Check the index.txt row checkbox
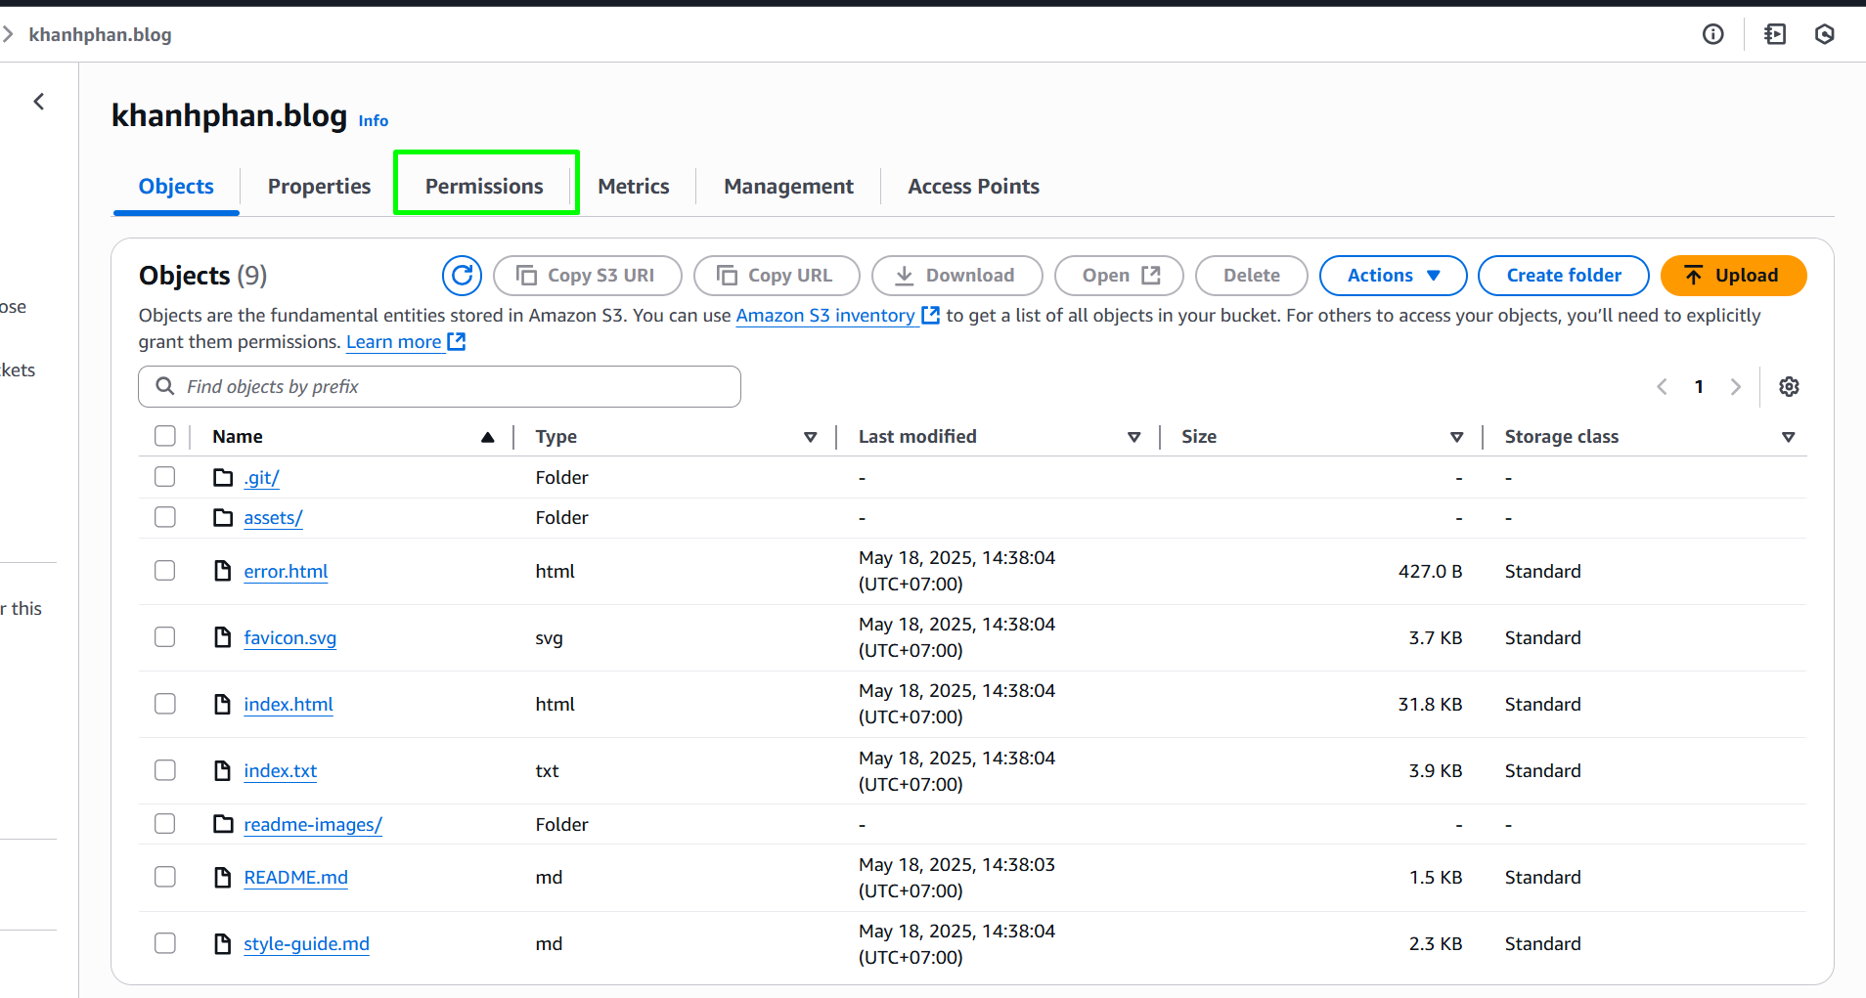This screenshot has width=1866, height=998. point(165,770)
